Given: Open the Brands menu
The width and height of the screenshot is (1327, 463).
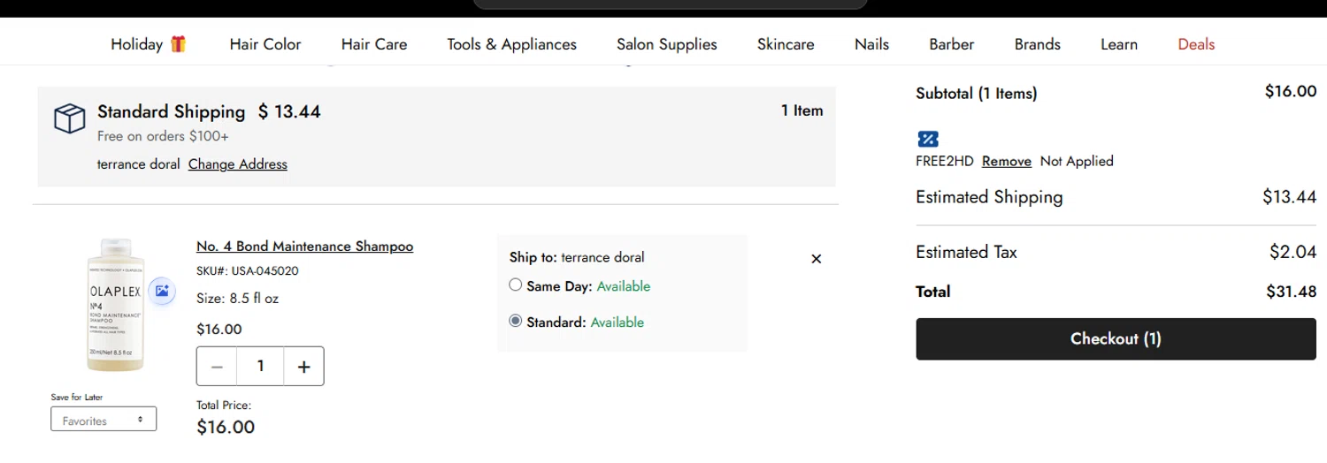Looking at the screenshot, I should pos(1037,44).
